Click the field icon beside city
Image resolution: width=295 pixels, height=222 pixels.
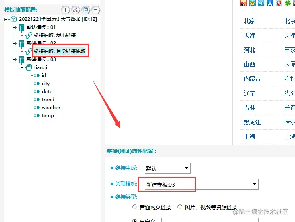[37, 84]
